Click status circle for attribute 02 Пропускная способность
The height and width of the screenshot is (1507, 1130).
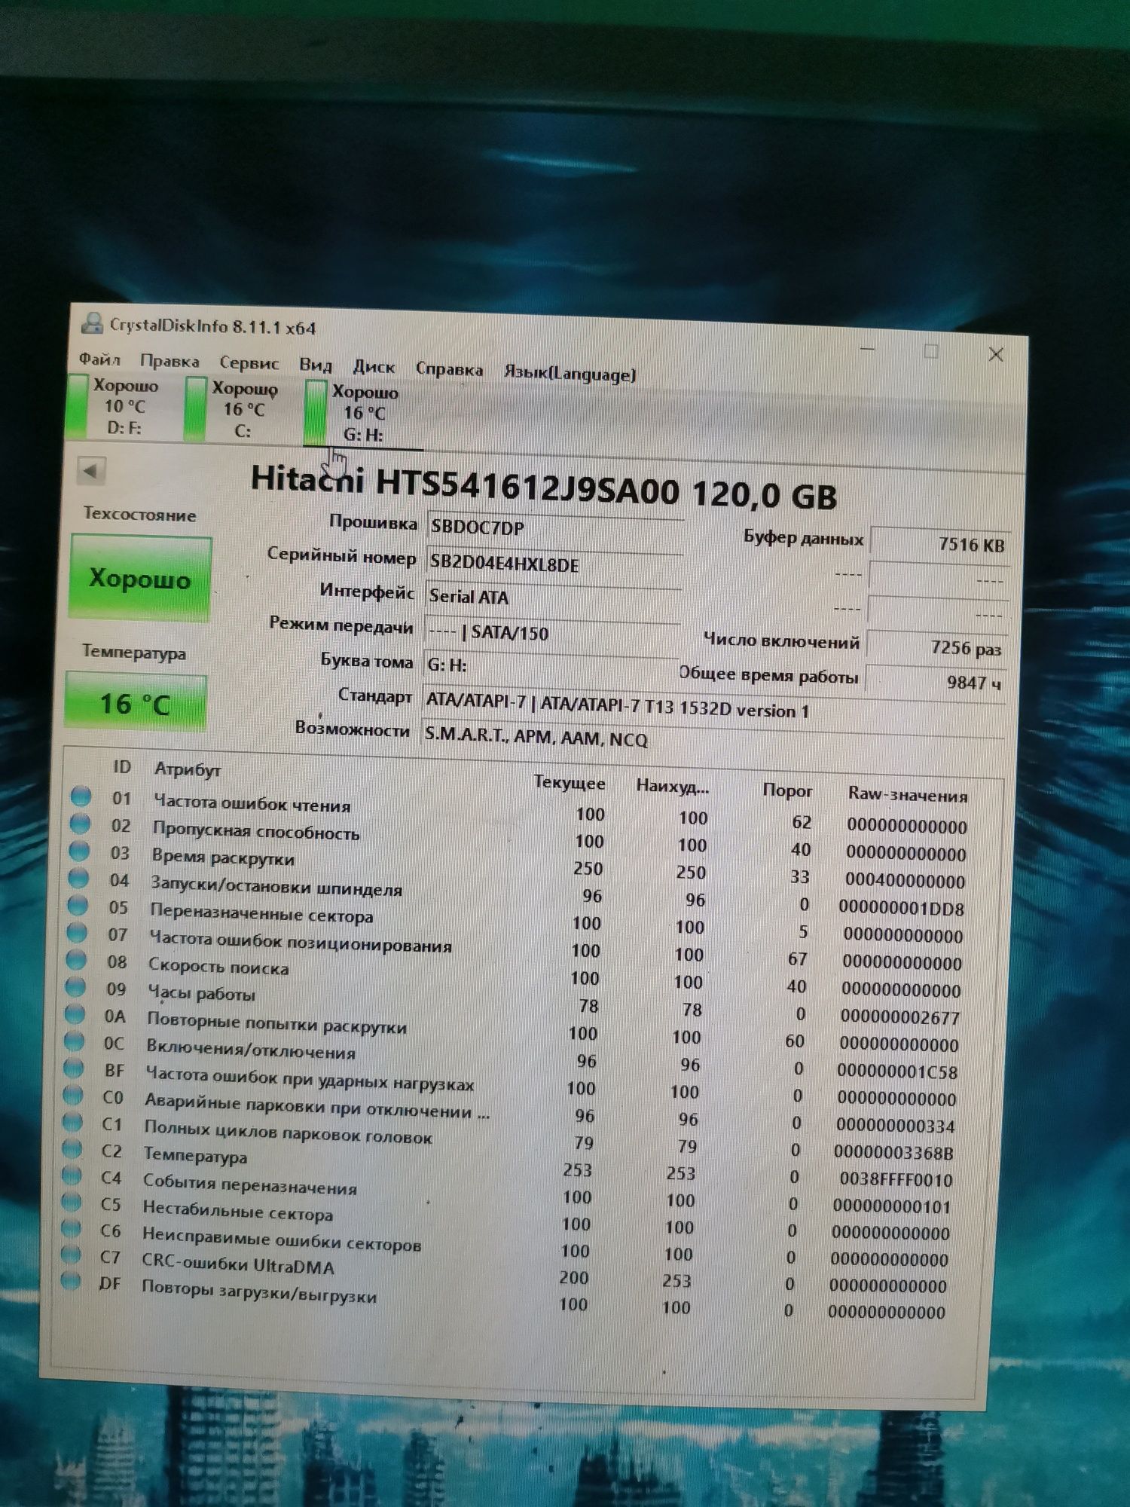pos(80,824)
